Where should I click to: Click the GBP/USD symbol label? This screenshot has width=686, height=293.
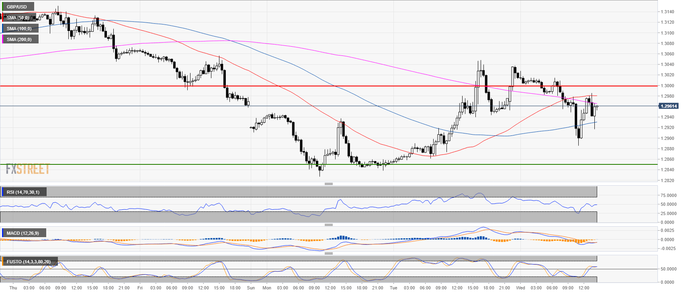point(17,7)
